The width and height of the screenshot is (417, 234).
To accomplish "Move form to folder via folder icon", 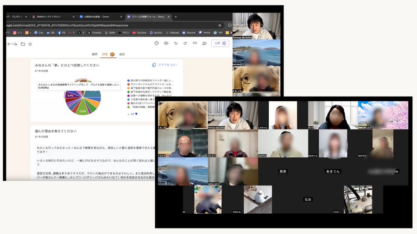I will point(23,44).
